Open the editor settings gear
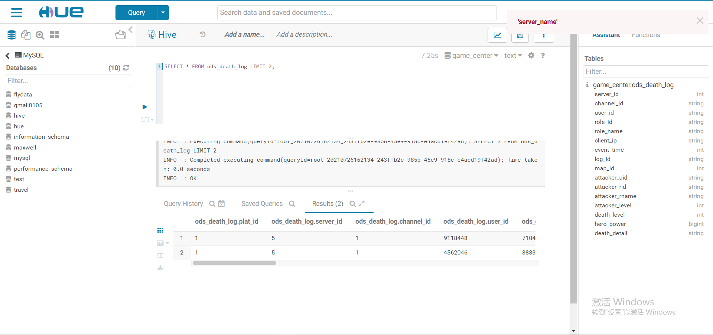The image size is (713, 335). pos(531,55)
